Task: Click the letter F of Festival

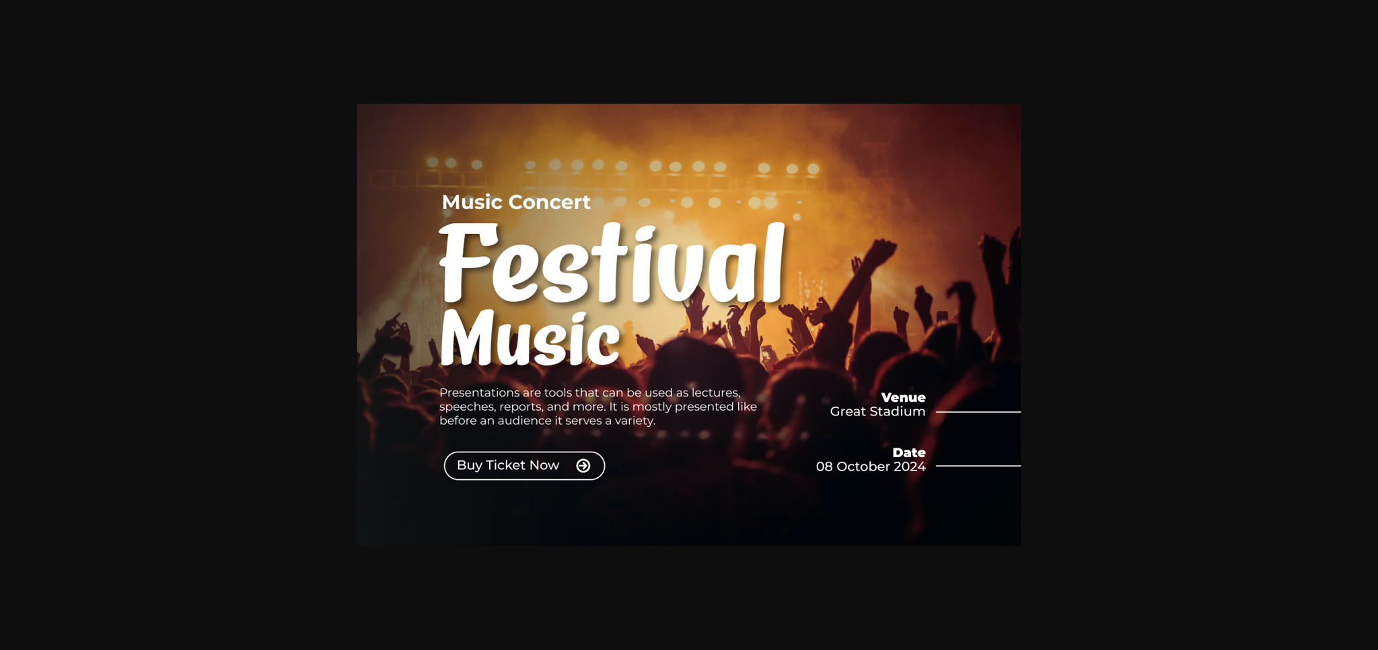Action: (468, 262)
